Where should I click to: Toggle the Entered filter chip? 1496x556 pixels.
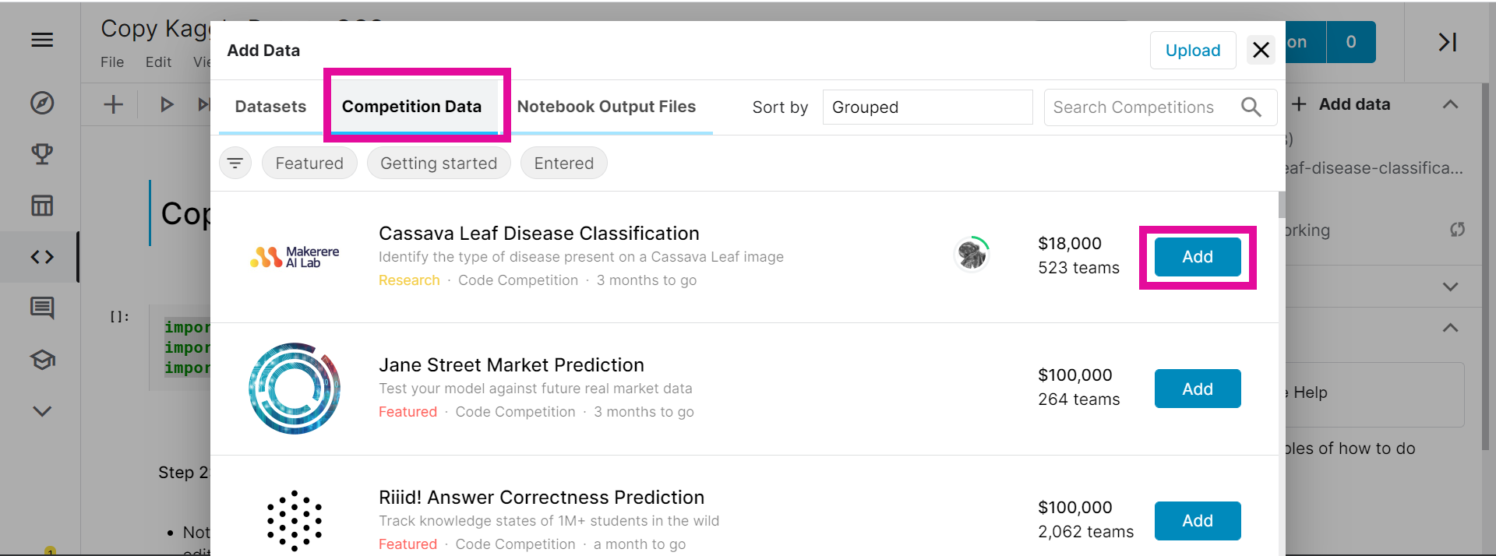563,163
